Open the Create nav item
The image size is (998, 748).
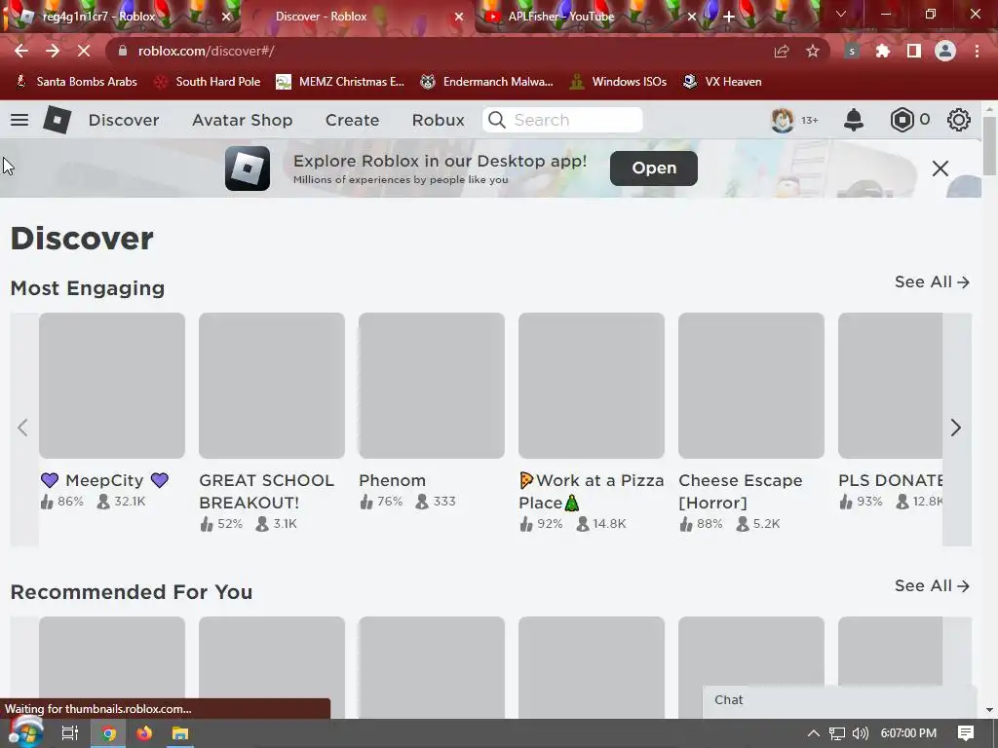[x=352, y=120]
